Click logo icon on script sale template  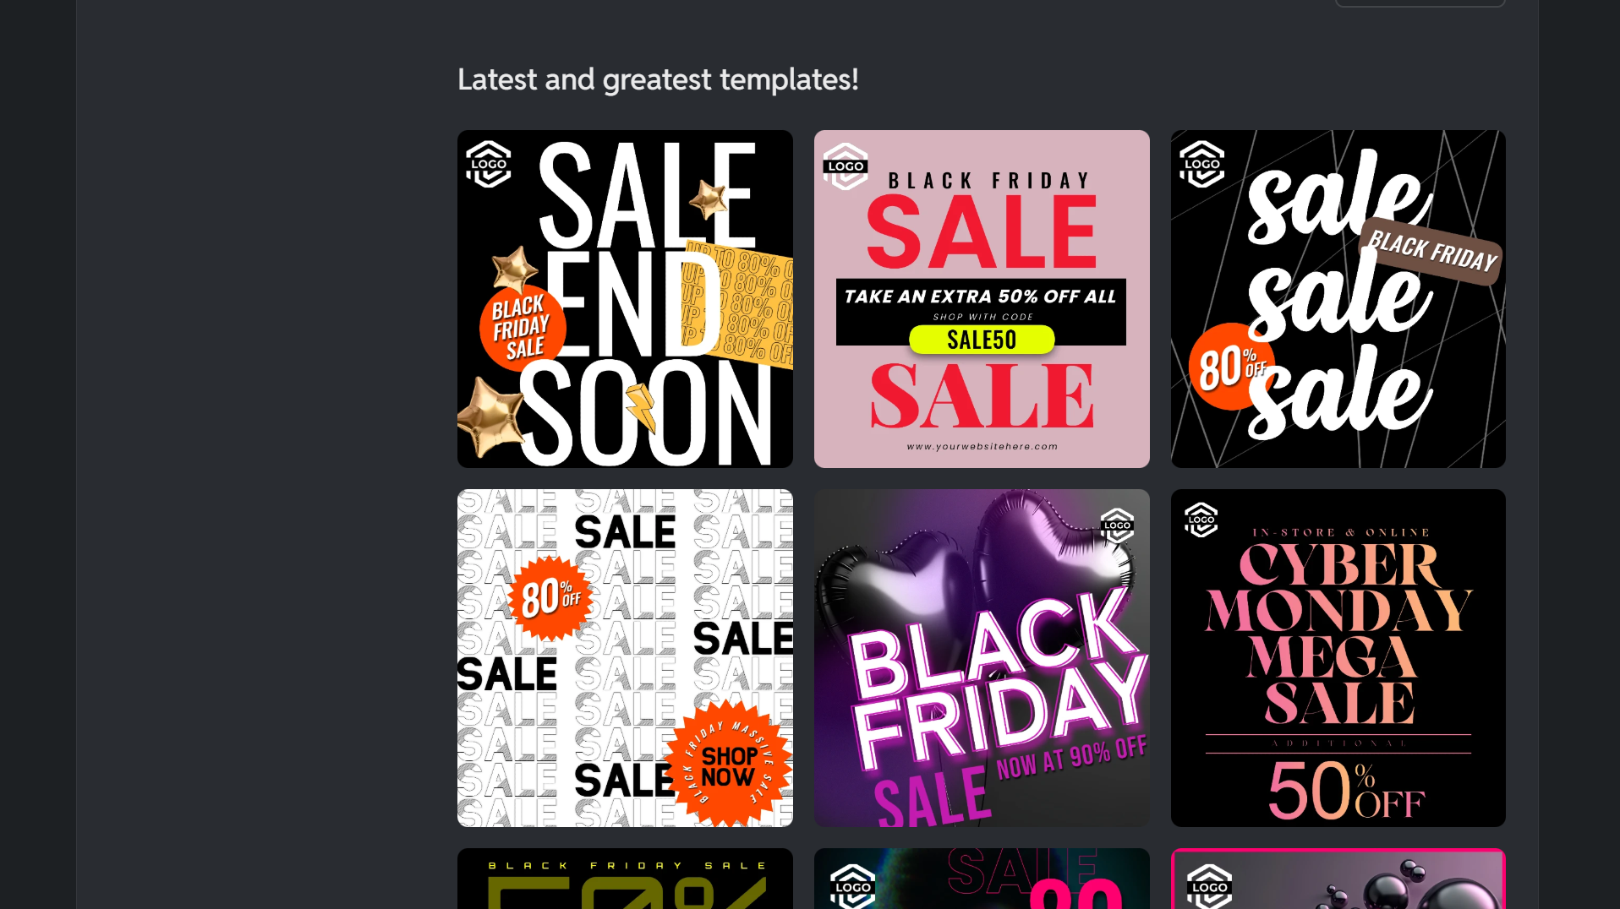point(1202,164)
